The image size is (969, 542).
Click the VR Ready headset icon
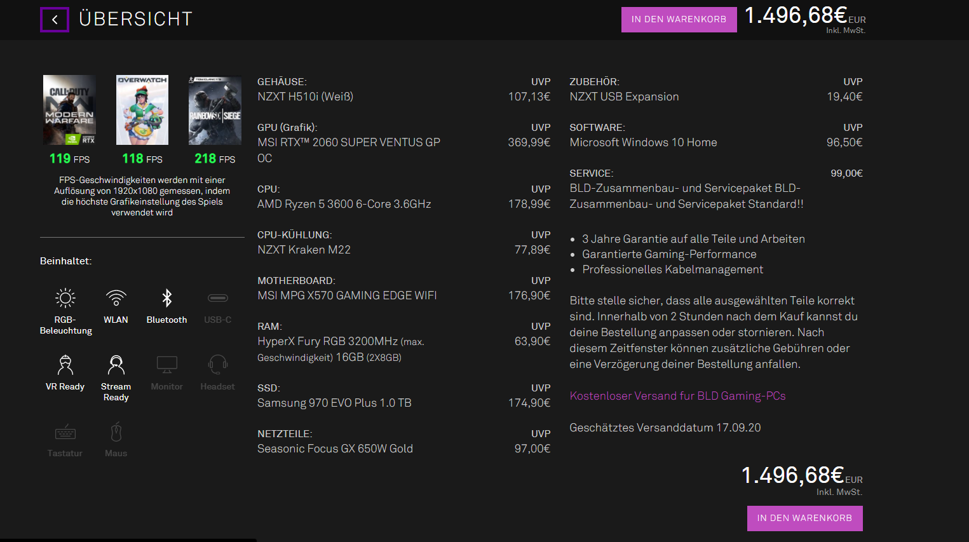click(65, 365)
